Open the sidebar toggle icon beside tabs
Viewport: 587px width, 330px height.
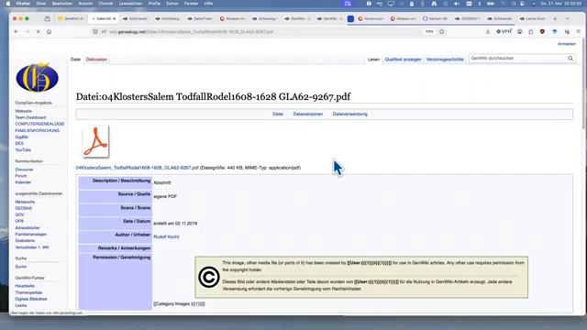(47, 18)
